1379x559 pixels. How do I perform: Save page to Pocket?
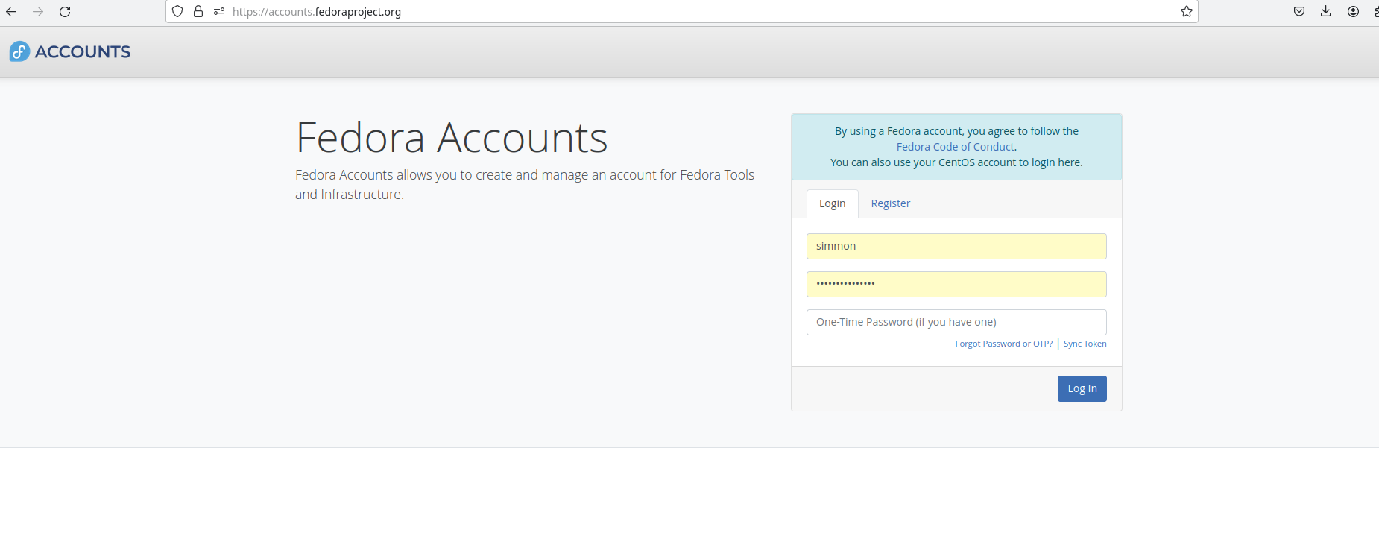pos(1299,12)
